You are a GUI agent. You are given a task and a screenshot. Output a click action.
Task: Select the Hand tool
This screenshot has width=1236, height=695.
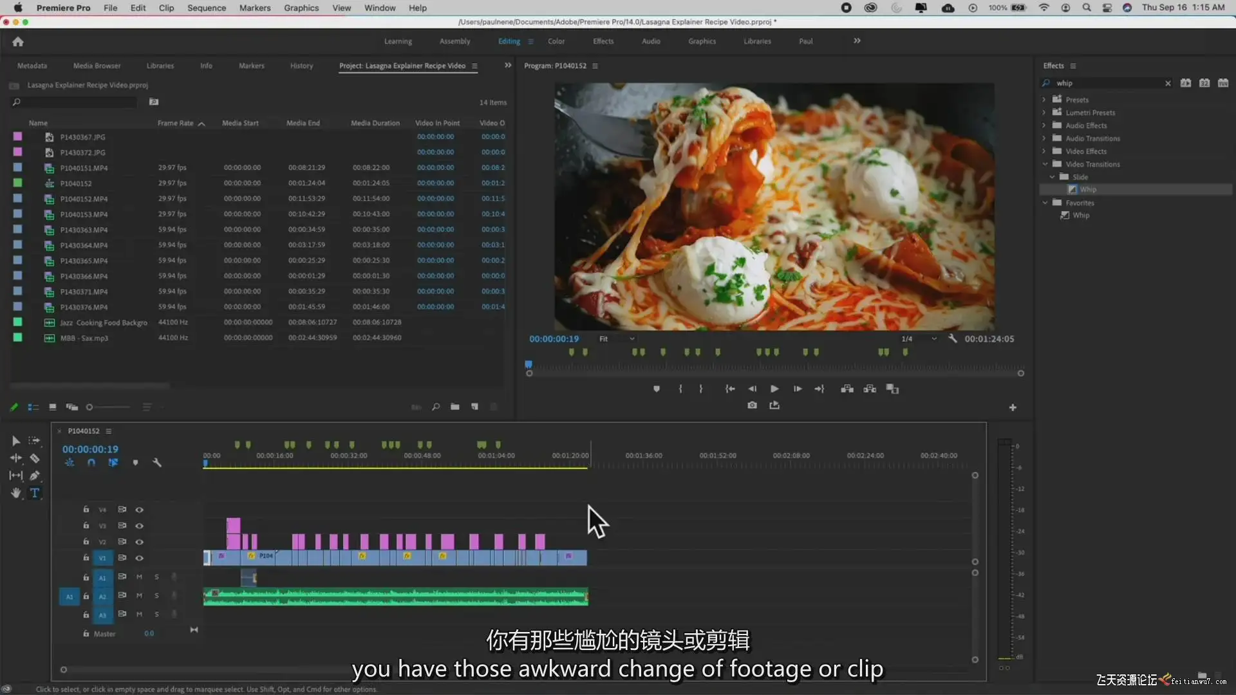click(x=15, y=493)
